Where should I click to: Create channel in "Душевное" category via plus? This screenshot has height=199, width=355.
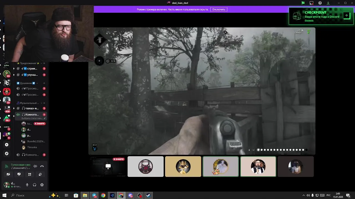point(44,83)
